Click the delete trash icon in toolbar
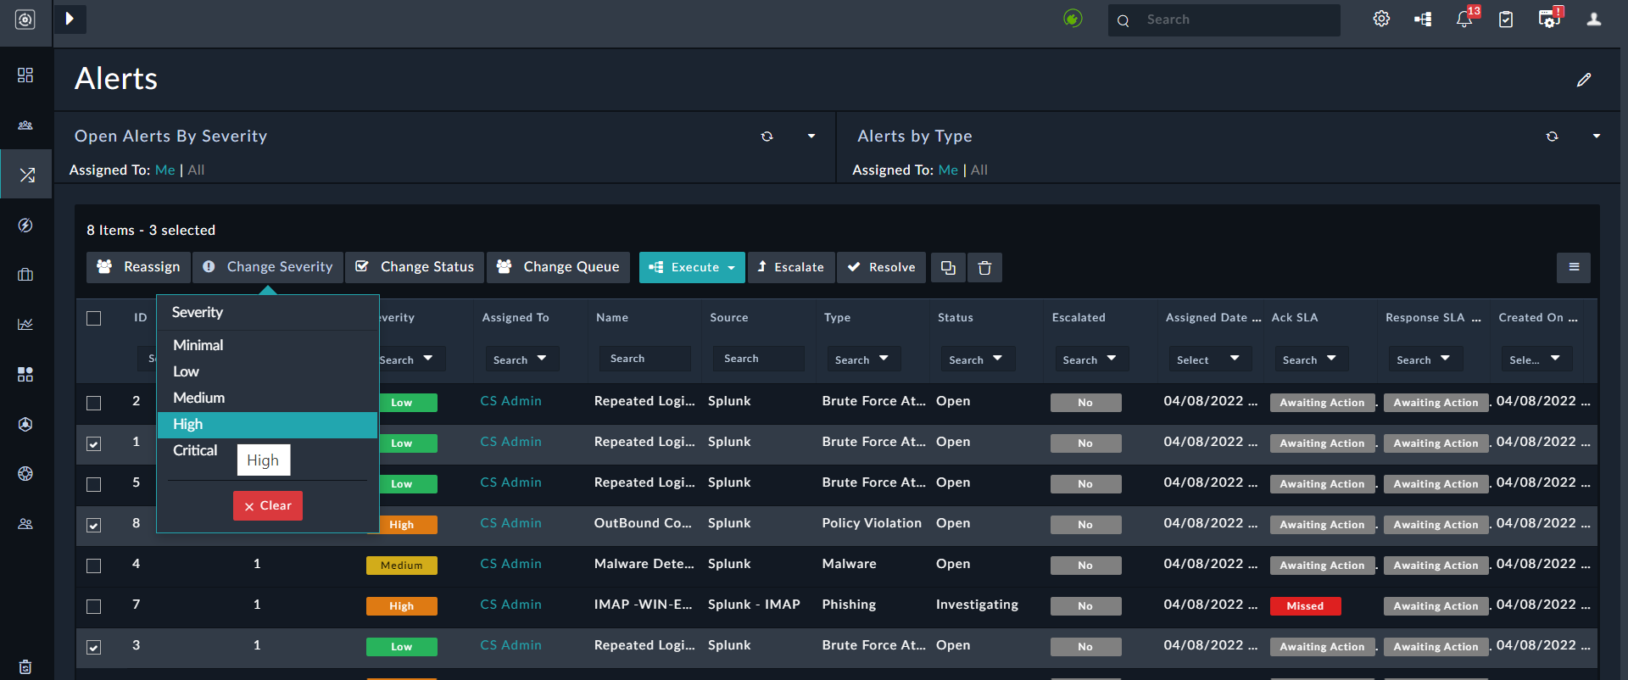Viewport: 1628px width, 680px height. coord(984,268)
